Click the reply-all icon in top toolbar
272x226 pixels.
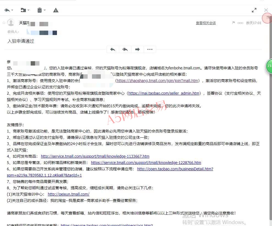[x=7, y=10]
